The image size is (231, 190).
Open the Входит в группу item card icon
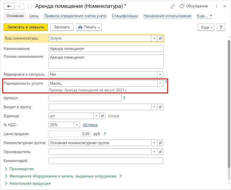click(160, 107)
